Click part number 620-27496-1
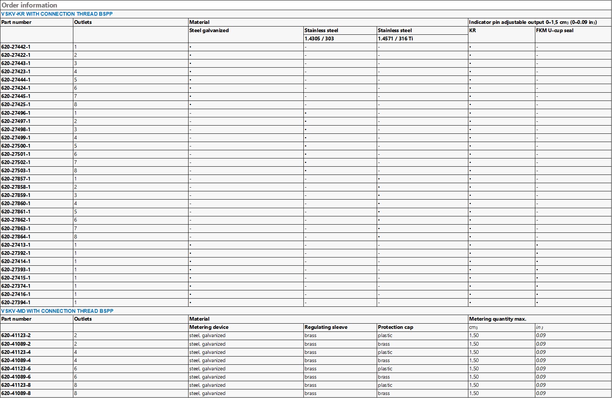The image size is (612, 398). tap(16, 113)
